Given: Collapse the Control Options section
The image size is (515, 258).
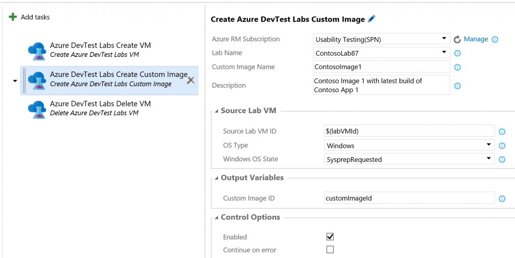Looking at the screenshot, I should tap(216, 218).
